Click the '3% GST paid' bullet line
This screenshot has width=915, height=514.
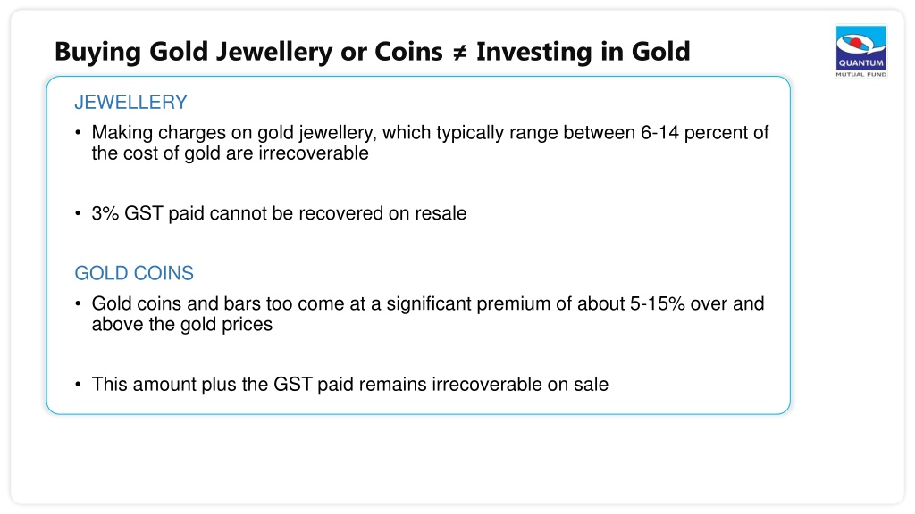click(279, 213)
